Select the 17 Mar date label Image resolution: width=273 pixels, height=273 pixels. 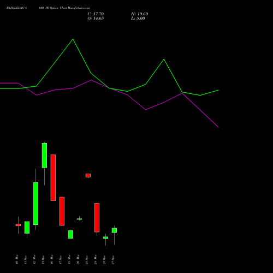[x=61, y=259]
